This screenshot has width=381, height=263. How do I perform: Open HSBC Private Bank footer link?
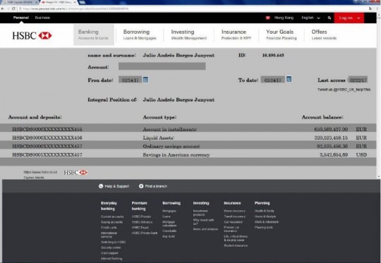coord(145,233)
